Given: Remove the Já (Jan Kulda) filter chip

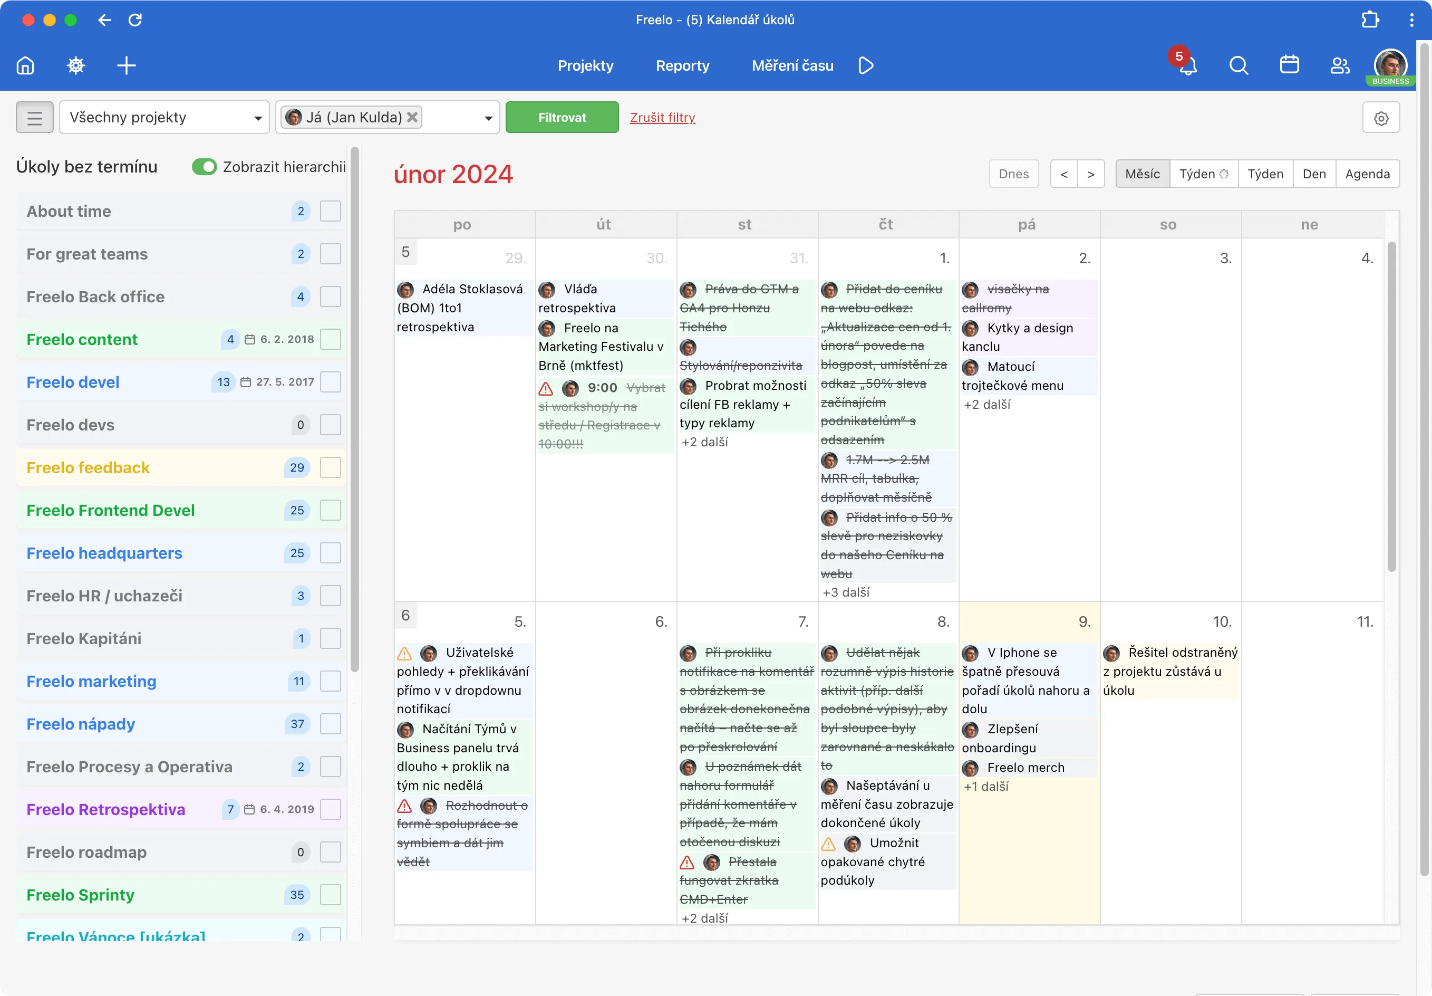Looking at the screenshot, I should [x=412, y=117].
